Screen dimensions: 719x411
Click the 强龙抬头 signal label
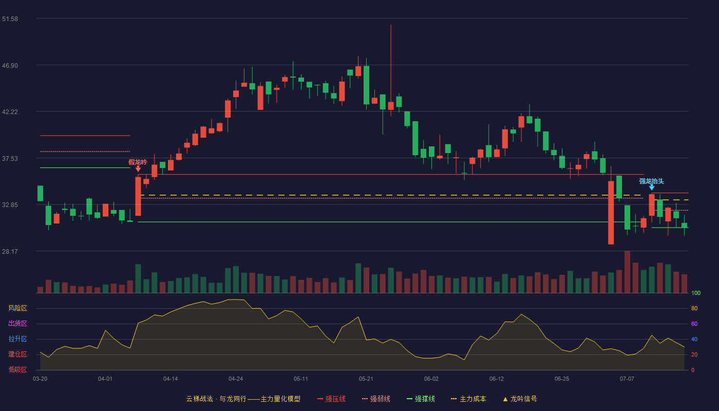point(652,181)
